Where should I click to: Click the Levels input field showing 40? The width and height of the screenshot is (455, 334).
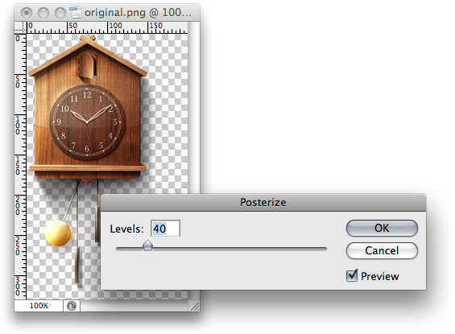click(x=165, y=229)
